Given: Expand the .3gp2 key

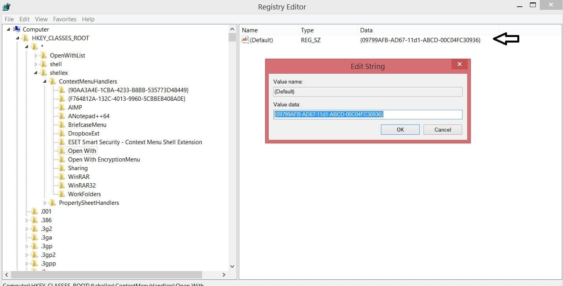Looking at the screenshot, I should [x=27, y=255].
